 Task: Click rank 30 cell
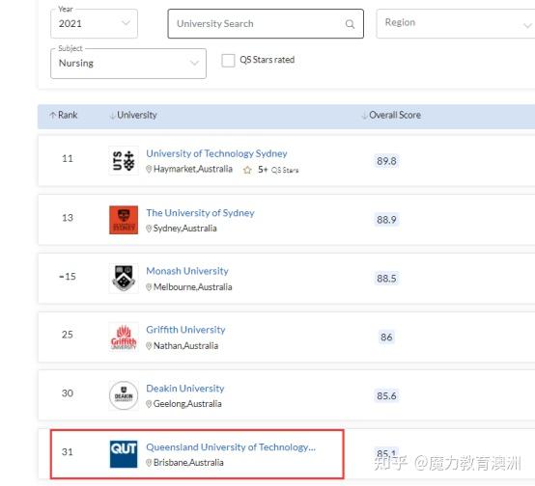[x=68, y=393]
